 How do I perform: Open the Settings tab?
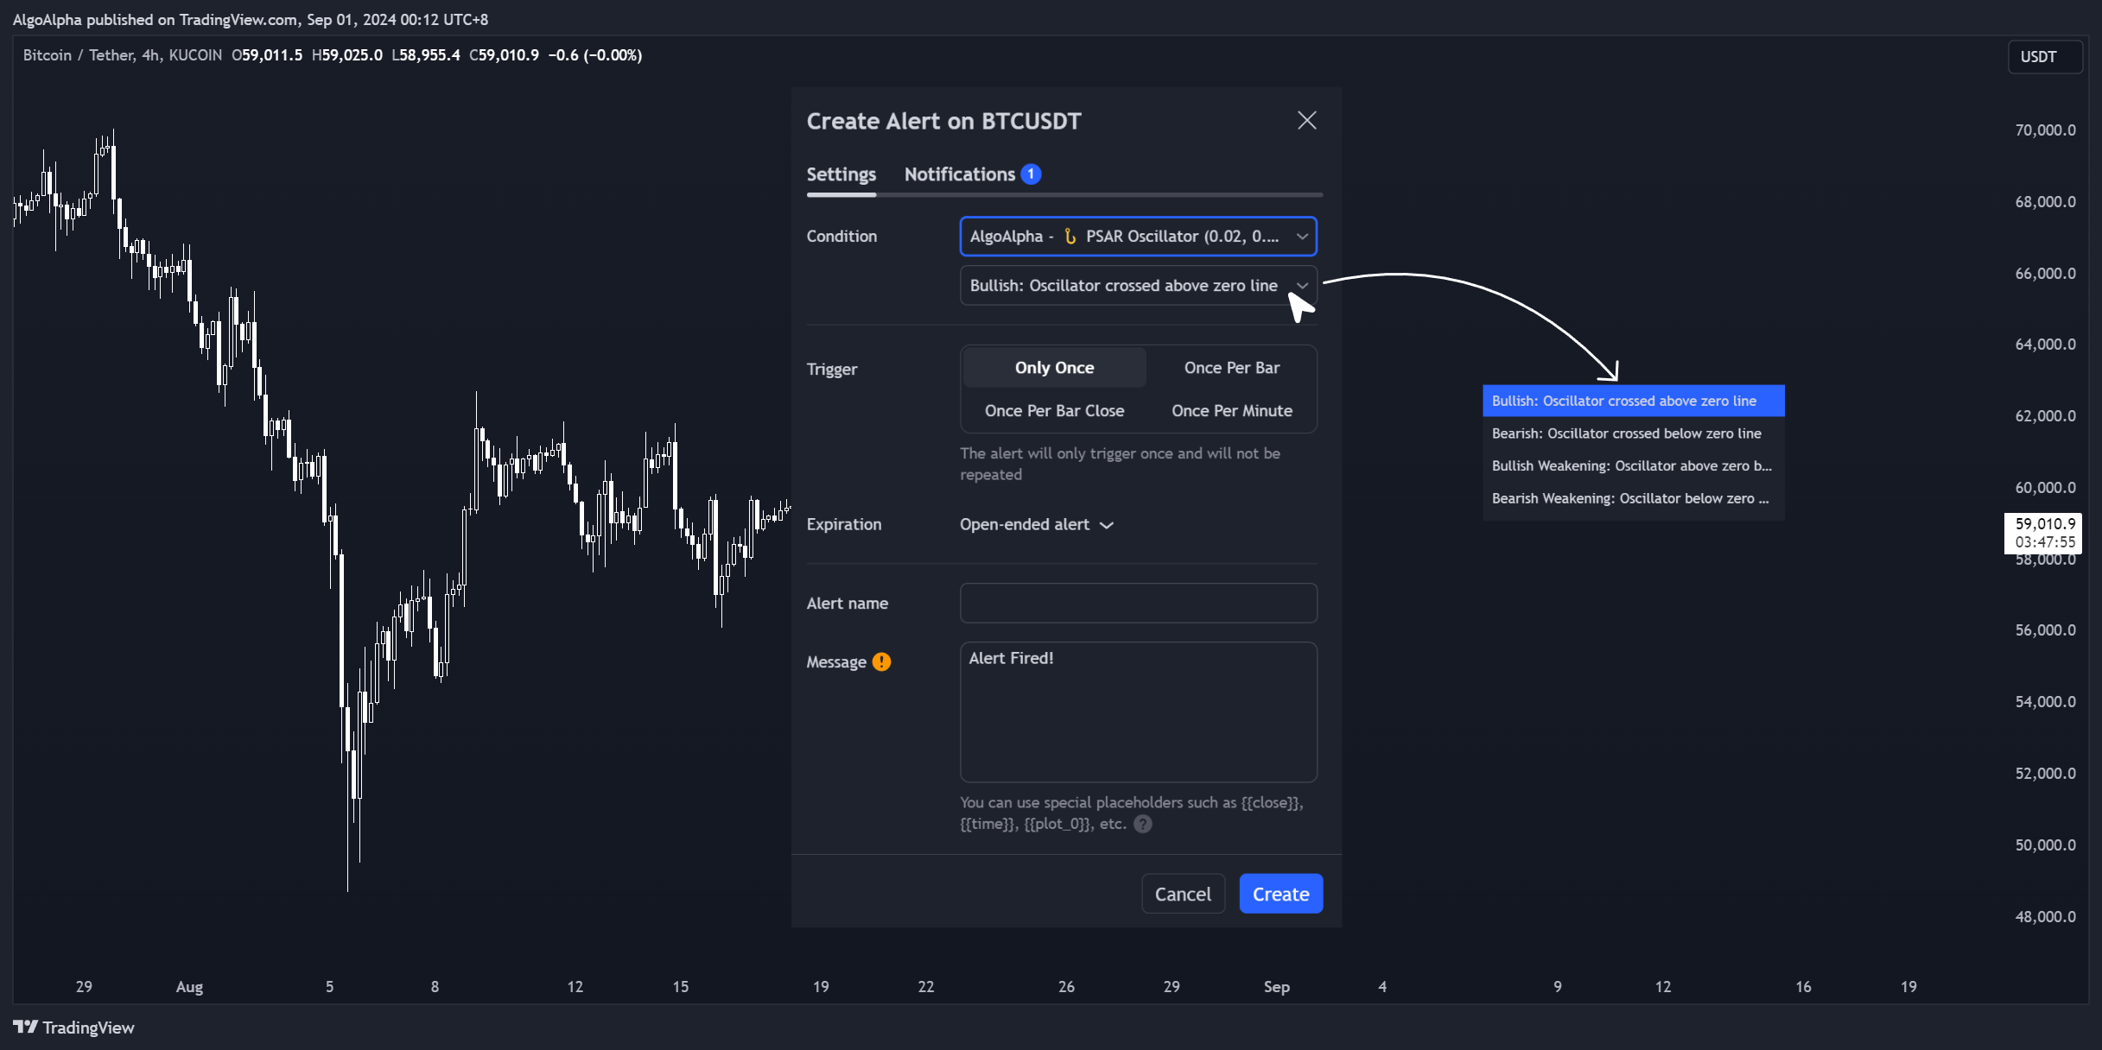841,174
